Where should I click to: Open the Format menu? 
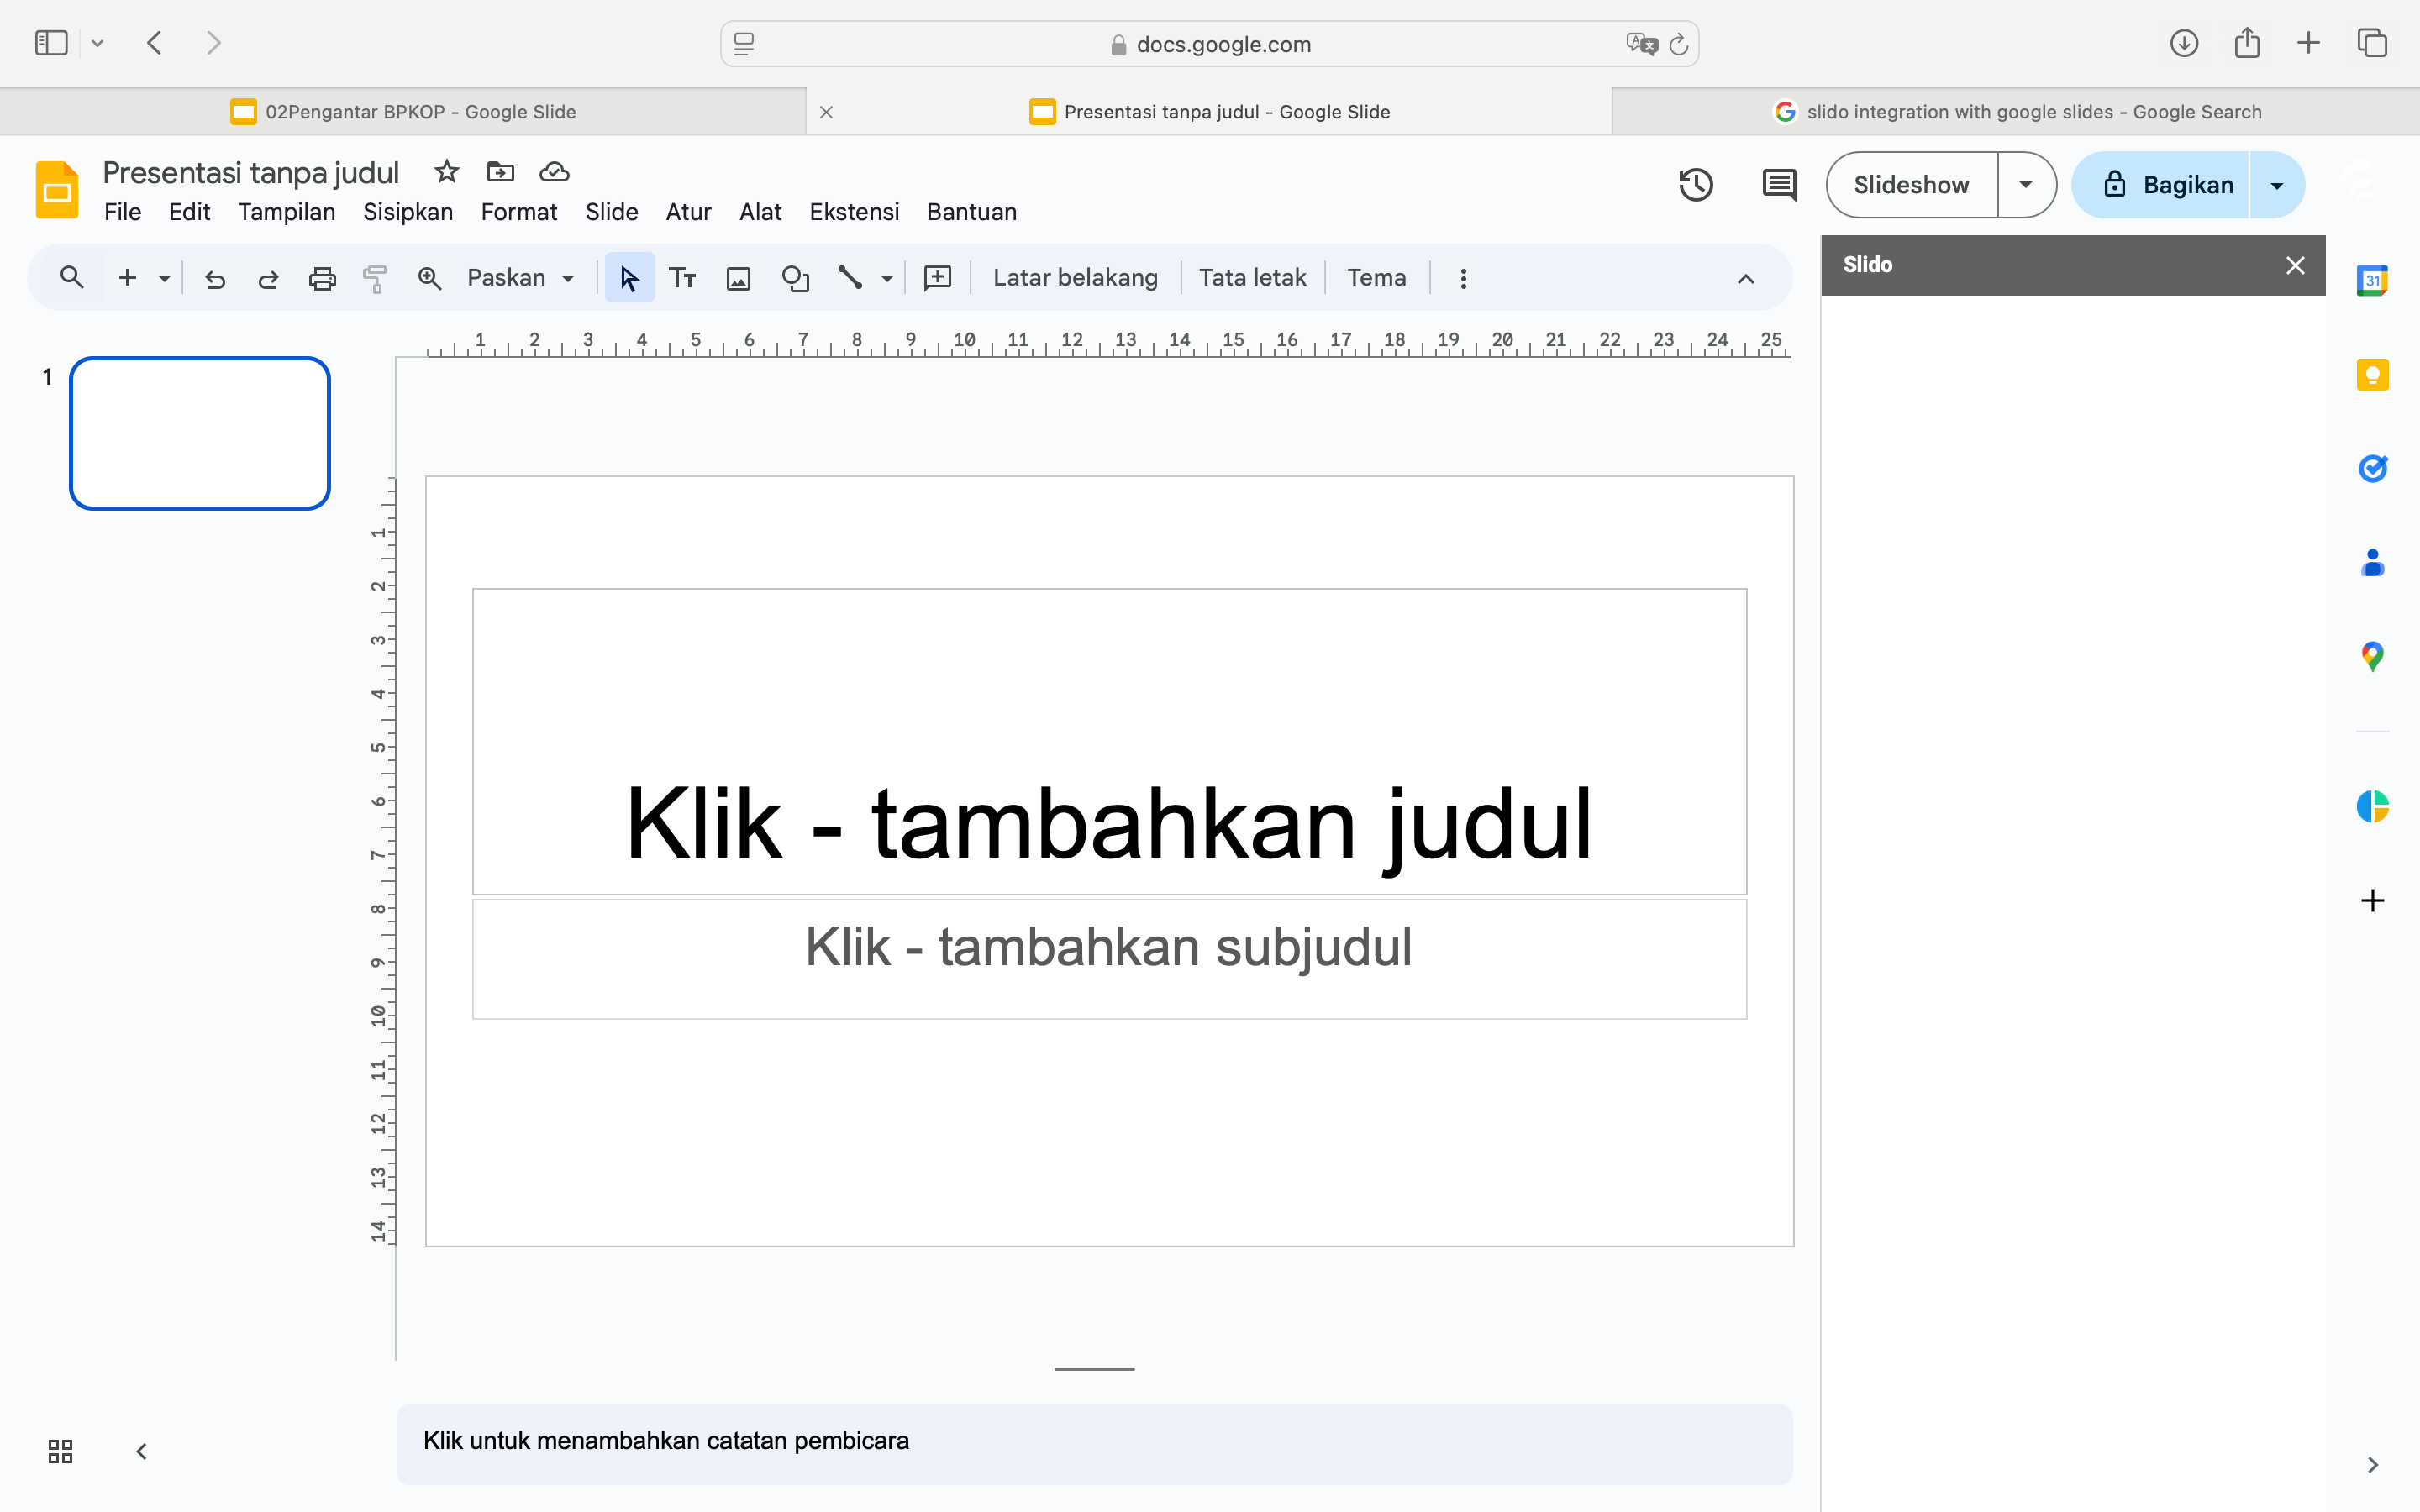tap(519, 212)
